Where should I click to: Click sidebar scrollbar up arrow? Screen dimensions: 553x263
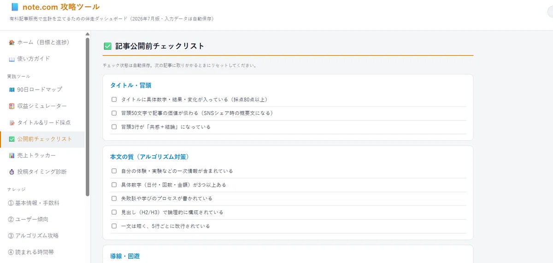(x=88, y=34)
